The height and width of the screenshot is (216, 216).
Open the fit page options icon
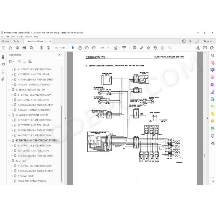coord(116,48)
